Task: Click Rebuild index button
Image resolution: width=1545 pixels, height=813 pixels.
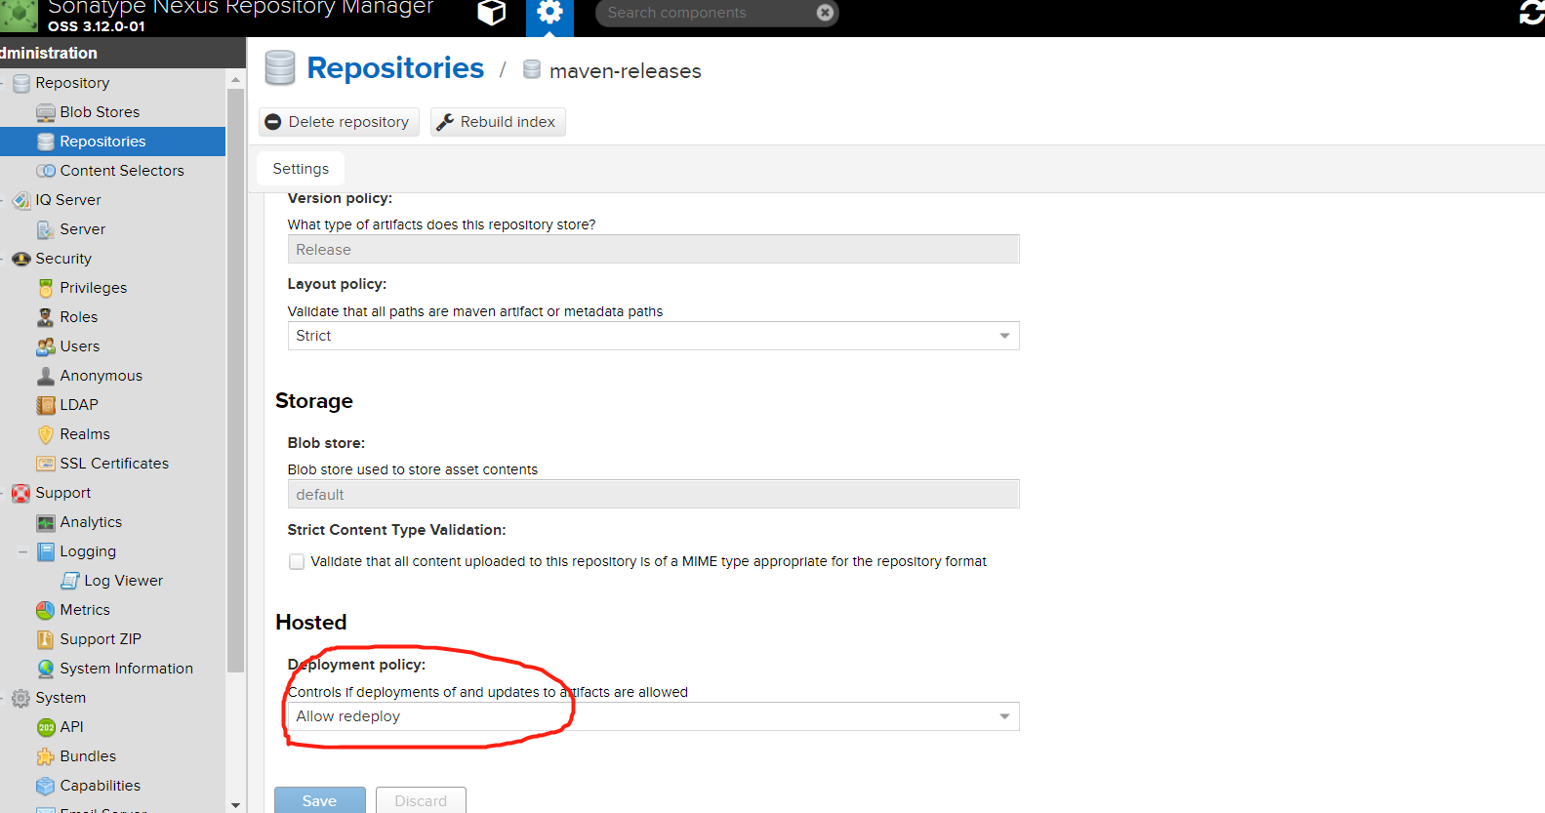Action: click(x=498, y=122)
